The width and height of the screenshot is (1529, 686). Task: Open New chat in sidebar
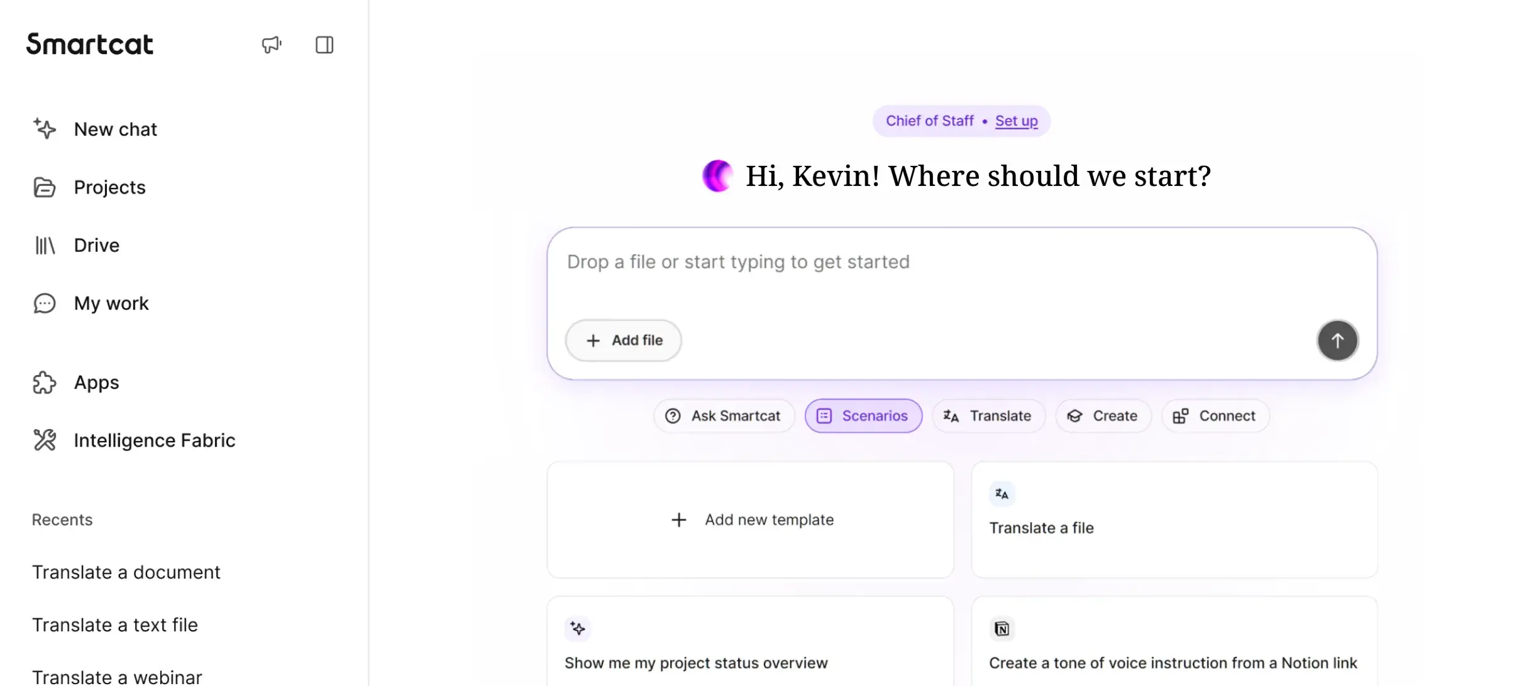116,129
